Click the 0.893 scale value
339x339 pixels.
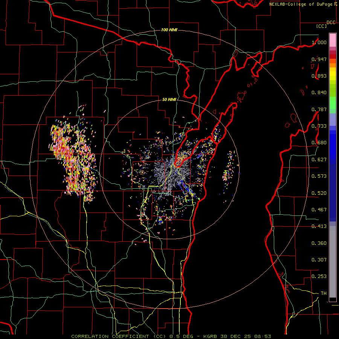point(319,76)
